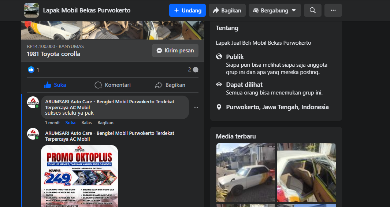
Task: Click the Undang invite button
Action: tap(187, 11)
